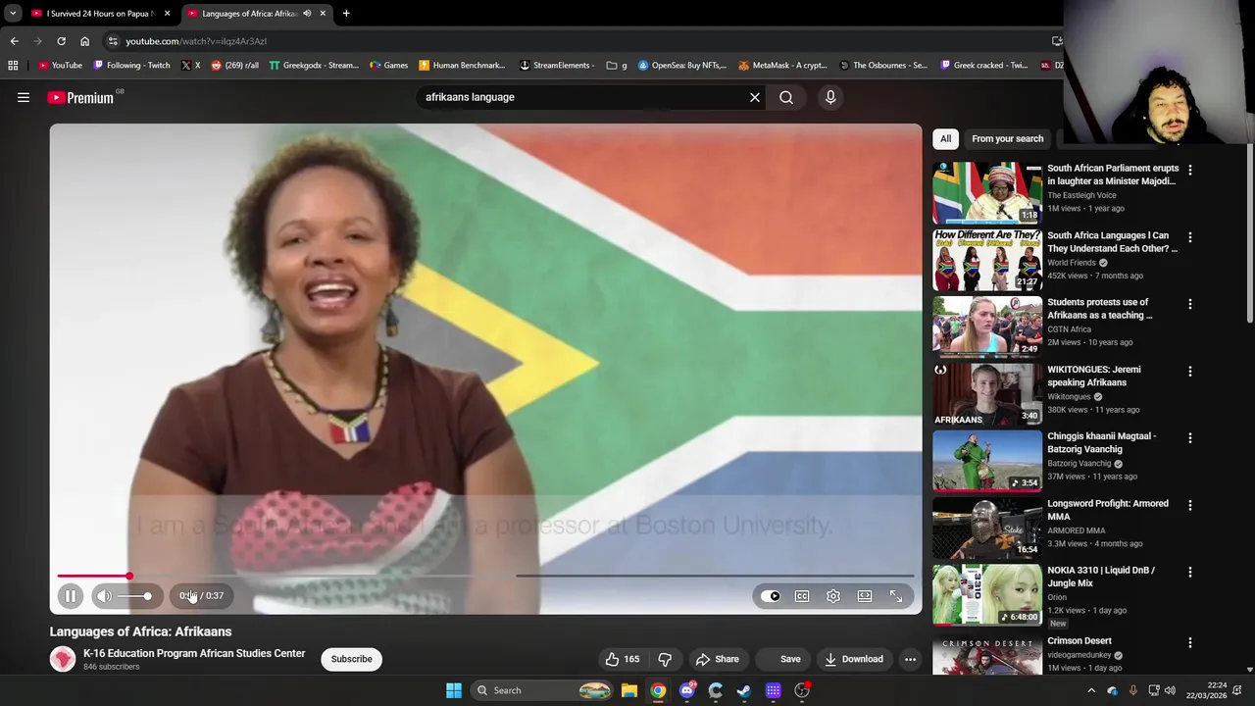Open options for South African Parliament video
The width and height of the screenshot is (1255, 706).
(1190, 170)
